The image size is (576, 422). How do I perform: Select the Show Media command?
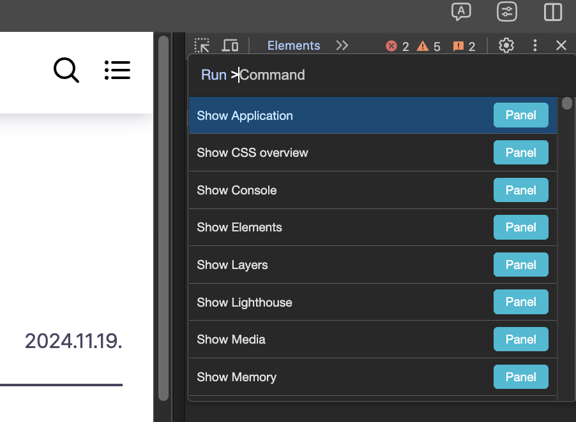(x=373, y=340)
